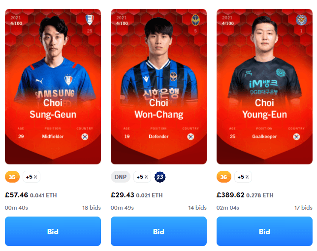
Task: Click the Suwon club crest on Choi Sung-Geun card
Action: click(x=90, y=20)
